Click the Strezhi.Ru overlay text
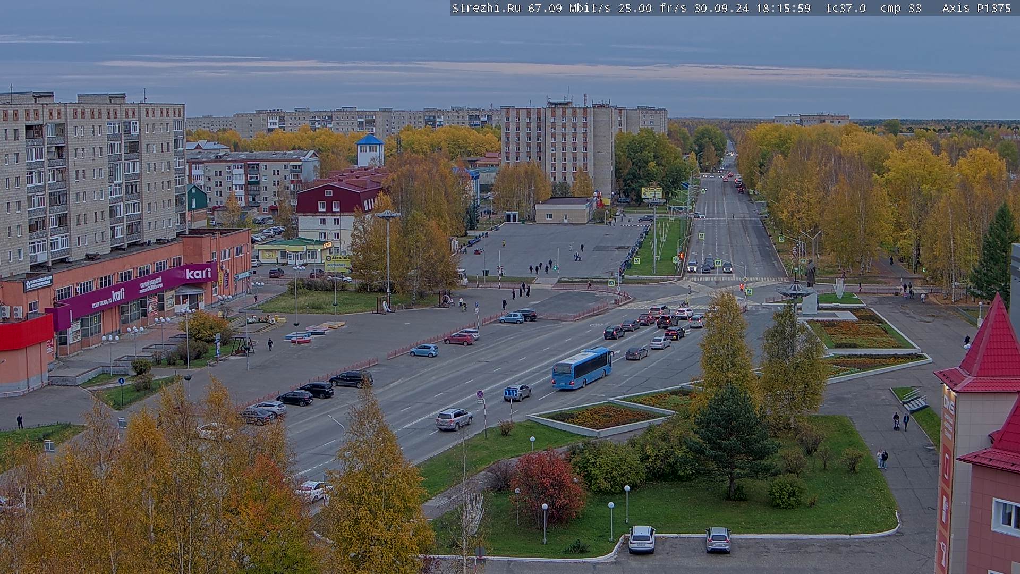Viewport: 1020px width, 574px height. [486, 8]
